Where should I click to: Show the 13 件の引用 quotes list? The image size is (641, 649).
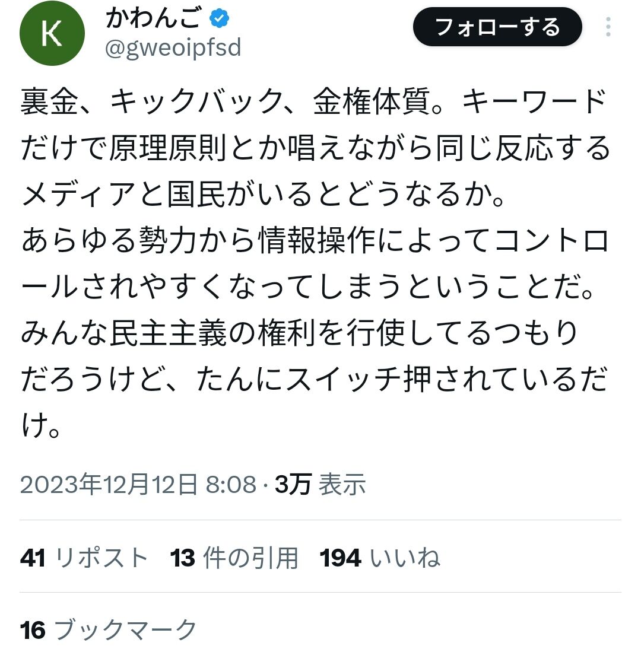[234, 558]
